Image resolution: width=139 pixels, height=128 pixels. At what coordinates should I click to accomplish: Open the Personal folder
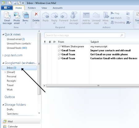point(11,76)
